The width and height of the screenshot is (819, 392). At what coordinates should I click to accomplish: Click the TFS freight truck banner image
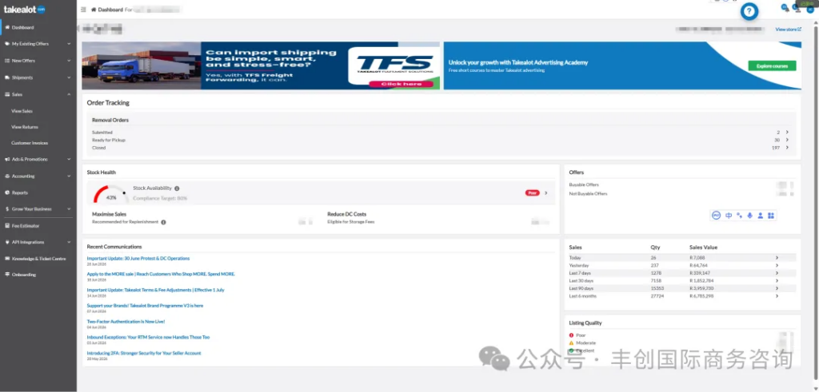click(262, 65)
